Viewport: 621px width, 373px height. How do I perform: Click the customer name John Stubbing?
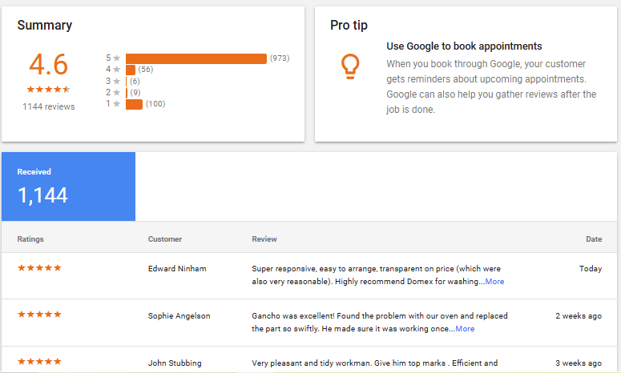pos(175,363)
